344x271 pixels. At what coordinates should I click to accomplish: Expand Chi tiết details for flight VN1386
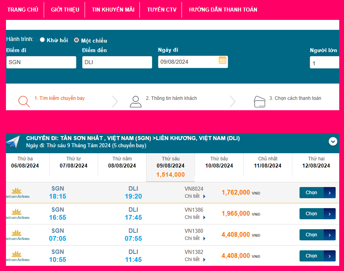pos(195,217)
